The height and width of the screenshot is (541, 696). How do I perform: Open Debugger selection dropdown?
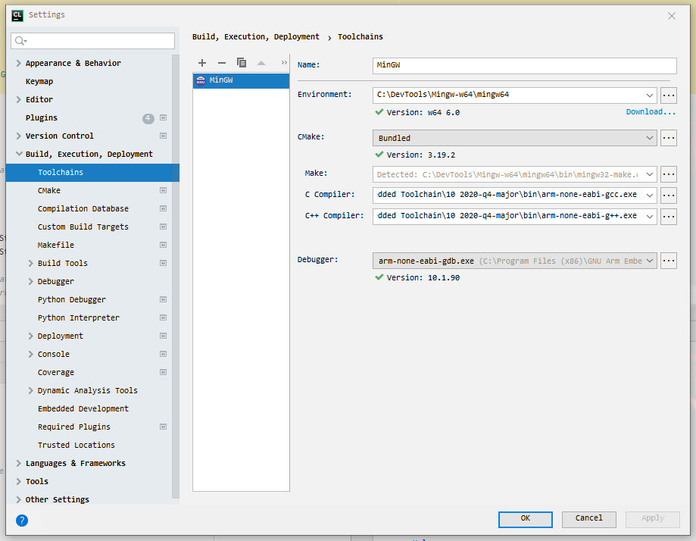click(649, 261)
